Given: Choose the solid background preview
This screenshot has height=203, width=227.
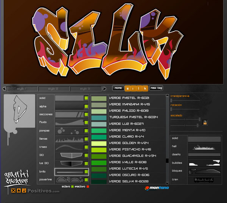Looking at the screenshot, I should pos(204,139).
